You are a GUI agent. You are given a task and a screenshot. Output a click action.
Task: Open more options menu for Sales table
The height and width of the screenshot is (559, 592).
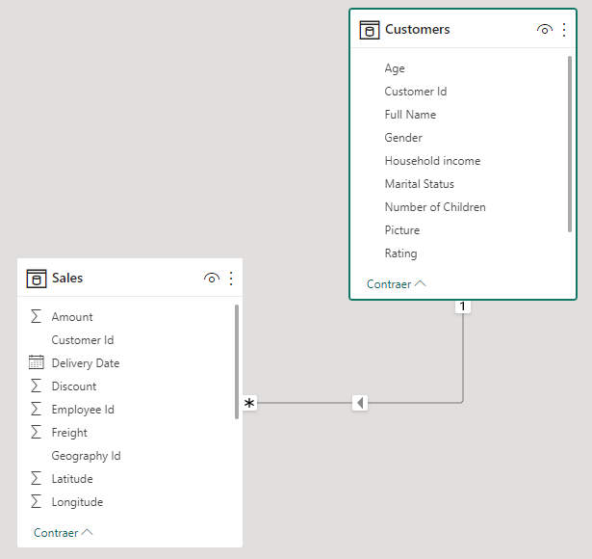231,279
